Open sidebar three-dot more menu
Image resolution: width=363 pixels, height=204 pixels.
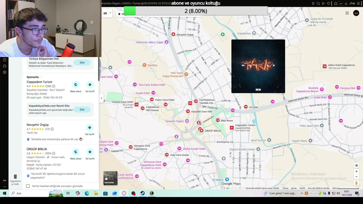tap(5, 186)
